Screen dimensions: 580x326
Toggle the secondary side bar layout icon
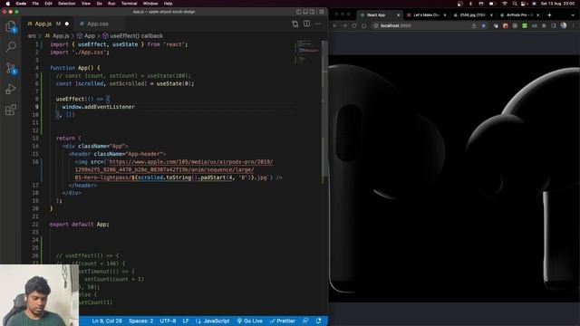pos(313,12)
